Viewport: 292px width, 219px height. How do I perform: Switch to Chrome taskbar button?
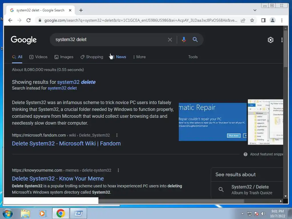point(60,213)
